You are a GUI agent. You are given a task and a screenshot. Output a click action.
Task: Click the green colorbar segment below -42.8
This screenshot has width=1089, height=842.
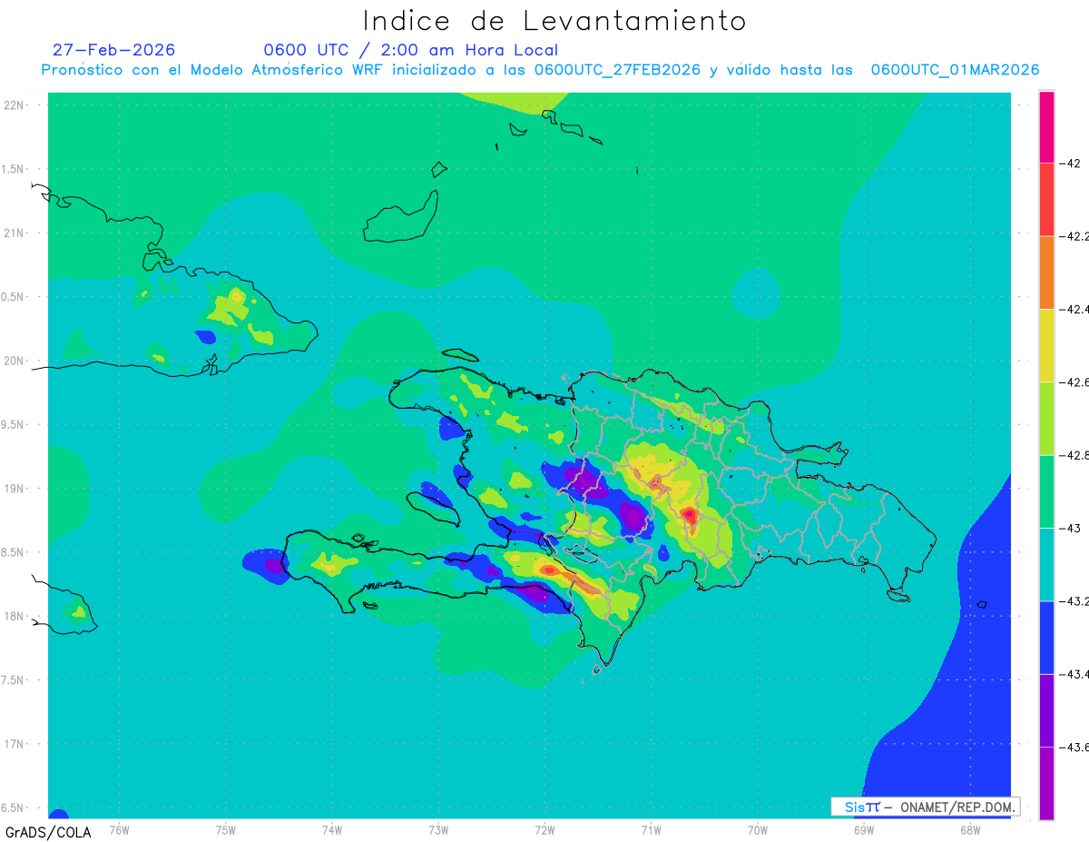point(1046,491)
